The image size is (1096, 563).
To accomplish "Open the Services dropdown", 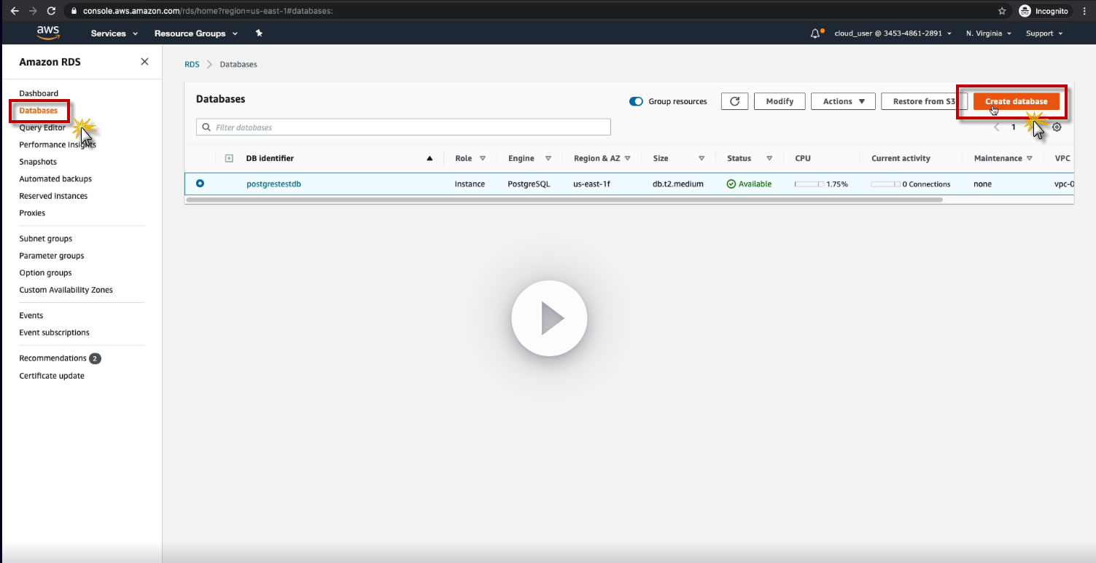I will pos(114,34).
